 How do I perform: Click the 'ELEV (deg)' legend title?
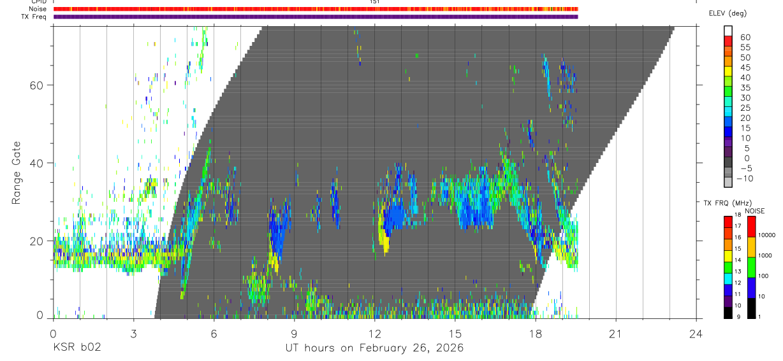[728, 13]
